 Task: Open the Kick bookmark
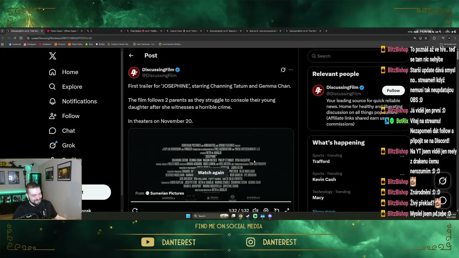click(x=89, y=44)
